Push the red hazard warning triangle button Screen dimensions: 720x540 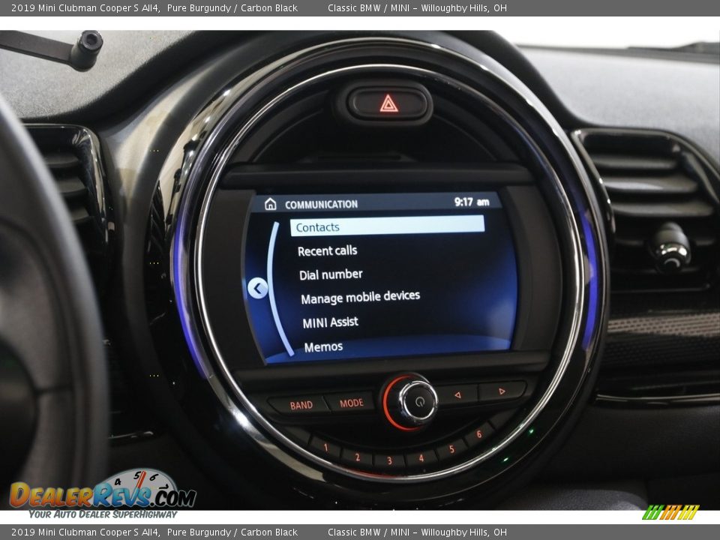388,103
